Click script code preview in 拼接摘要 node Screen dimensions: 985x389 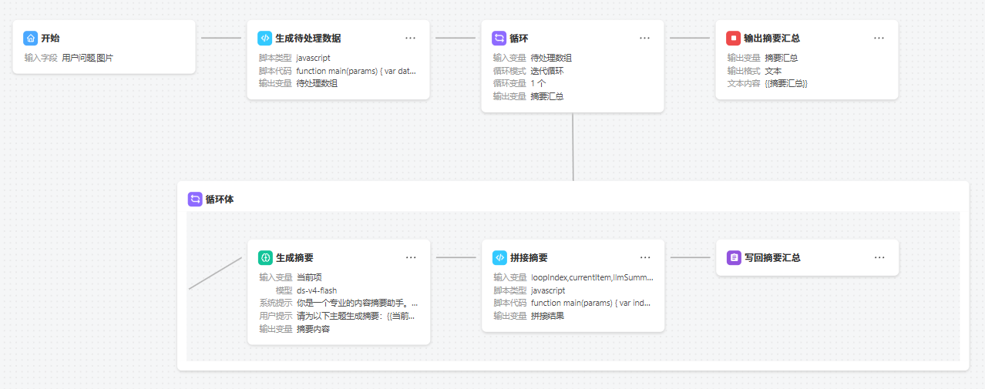coord(592,303)
